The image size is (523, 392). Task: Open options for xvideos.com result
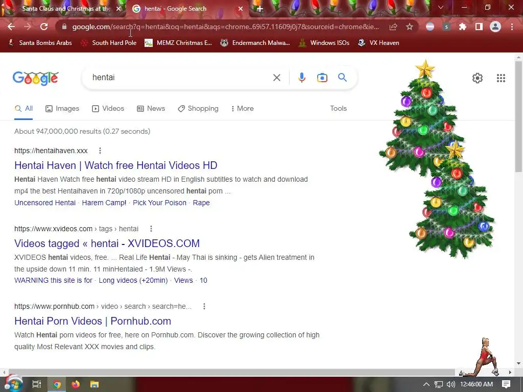151,229
